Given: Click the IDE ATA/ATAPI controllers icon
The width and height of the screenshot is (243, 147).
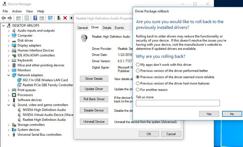Looking at the screenshot, I should coord(14,55).
